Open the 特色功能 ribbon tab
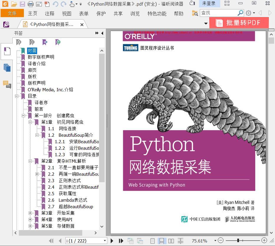The image size is (275, 246). (157, 13)
